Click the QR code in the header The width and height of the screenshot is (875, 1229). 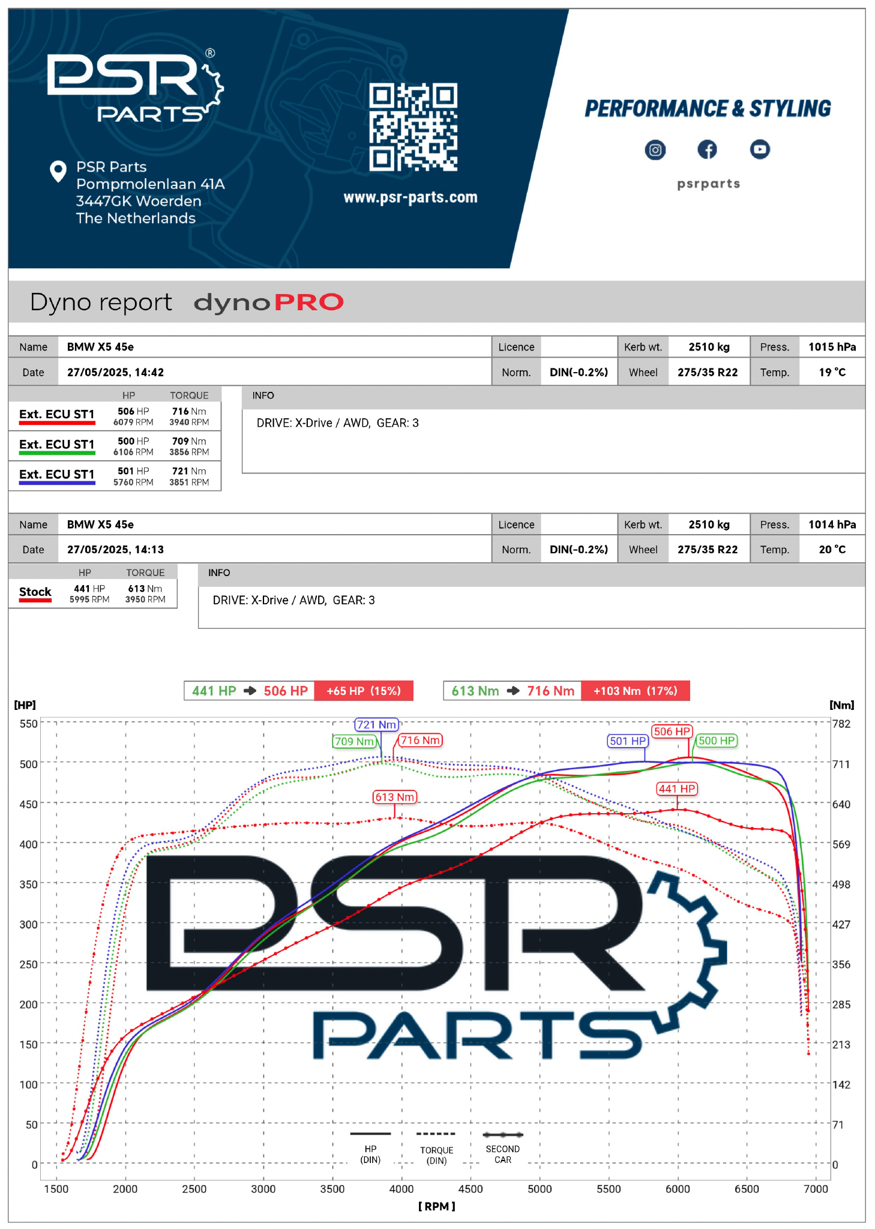point(413,127)
